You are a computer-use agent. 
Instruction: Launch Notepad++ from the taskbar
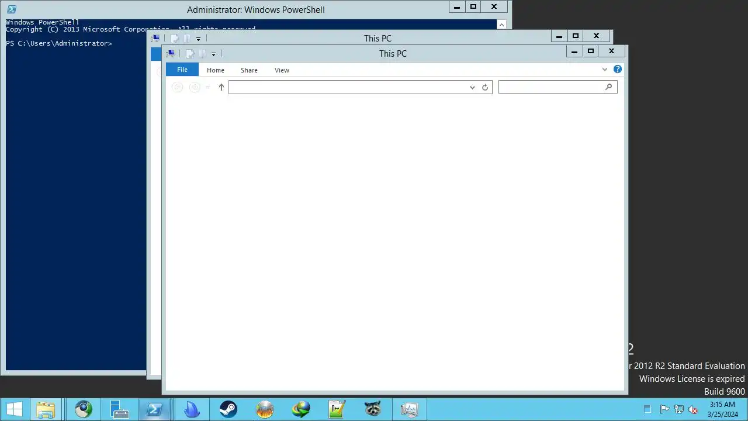(337, 409)
